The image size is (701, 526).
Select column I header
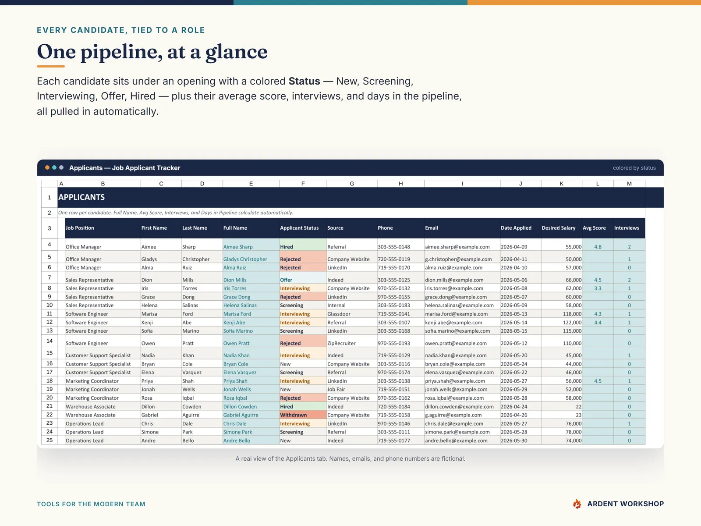(x=462, y=184)
